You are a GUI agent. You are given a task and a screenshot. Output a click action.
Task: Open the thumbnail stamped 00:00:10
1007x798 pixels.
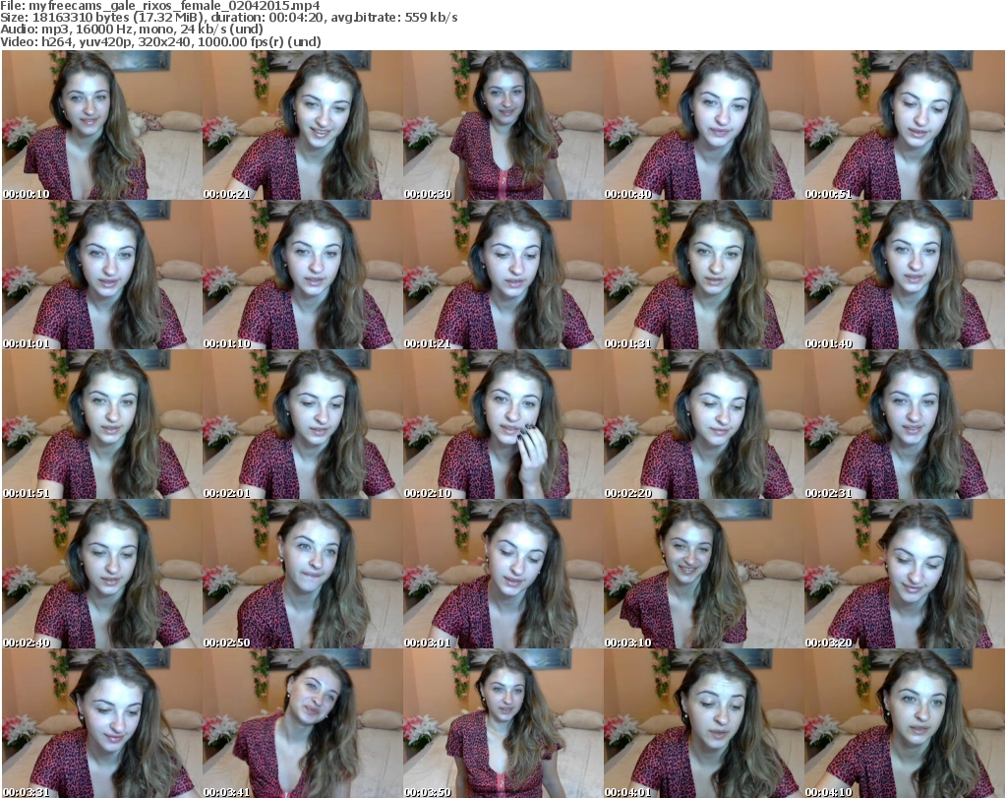click(x=101, y=125)
